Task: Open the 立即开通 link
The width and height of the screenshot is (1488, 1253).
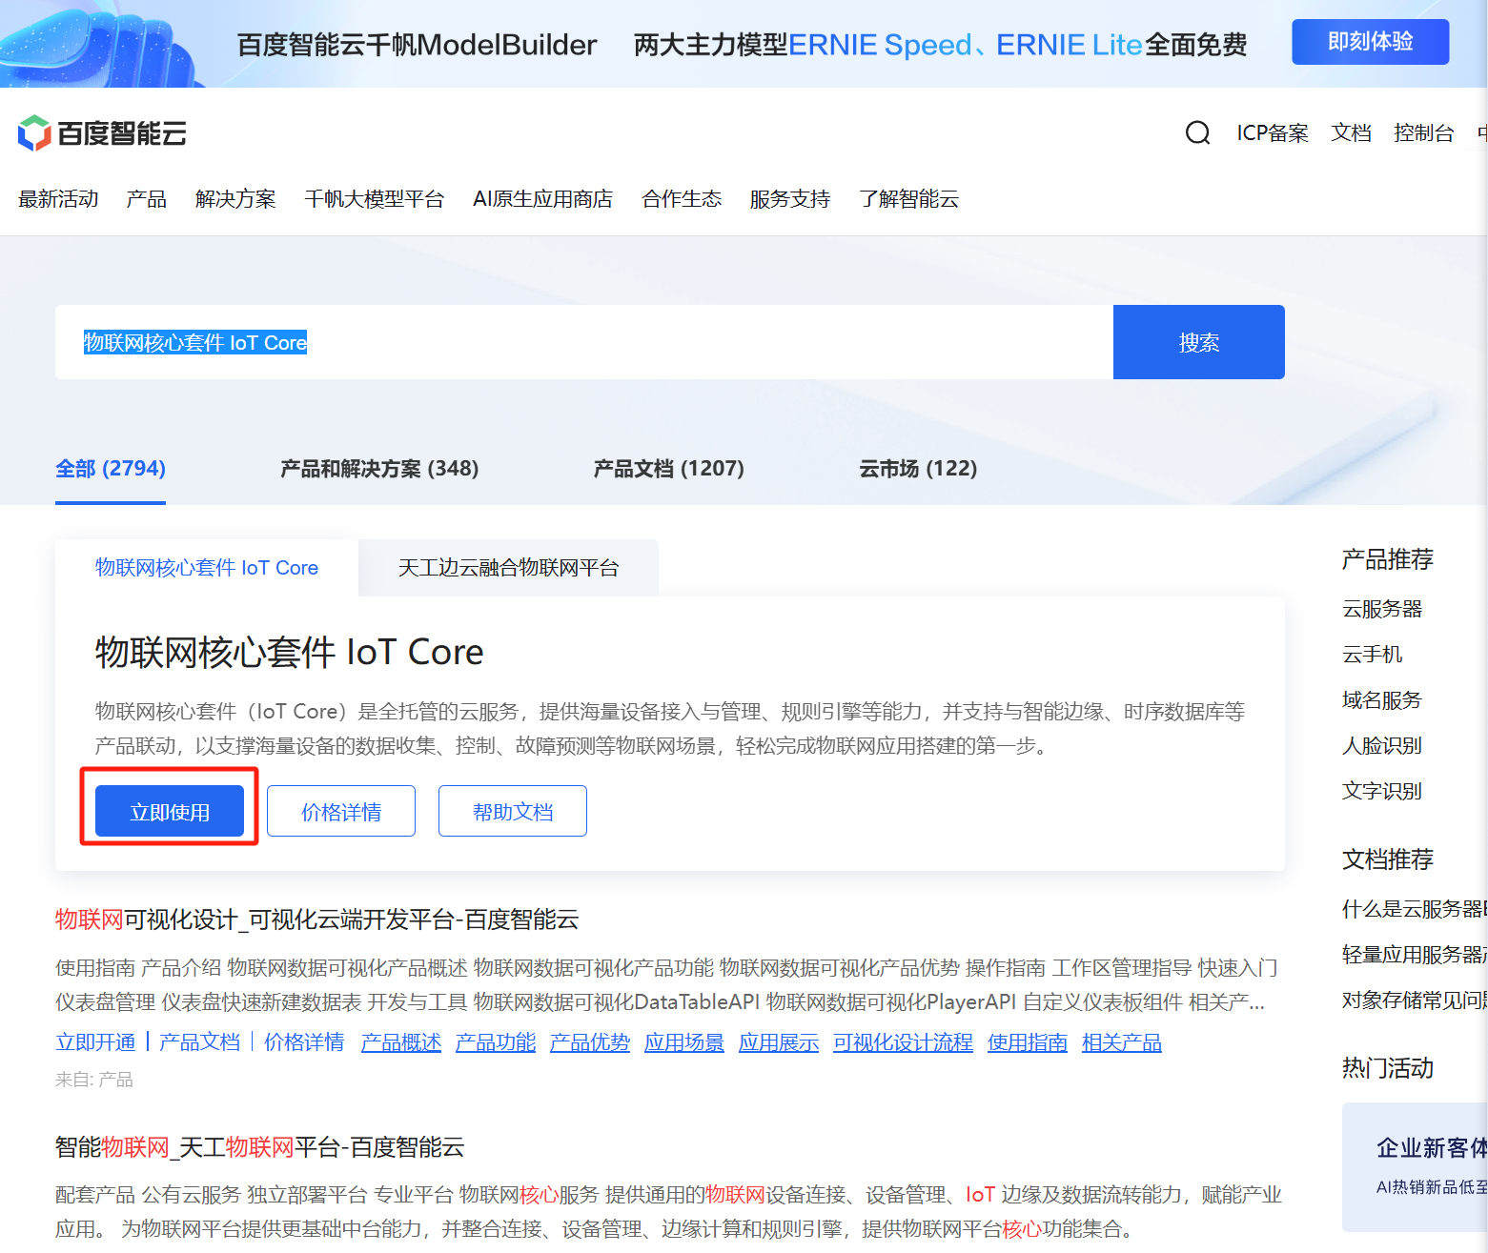Action: (x=95, y=1042)
